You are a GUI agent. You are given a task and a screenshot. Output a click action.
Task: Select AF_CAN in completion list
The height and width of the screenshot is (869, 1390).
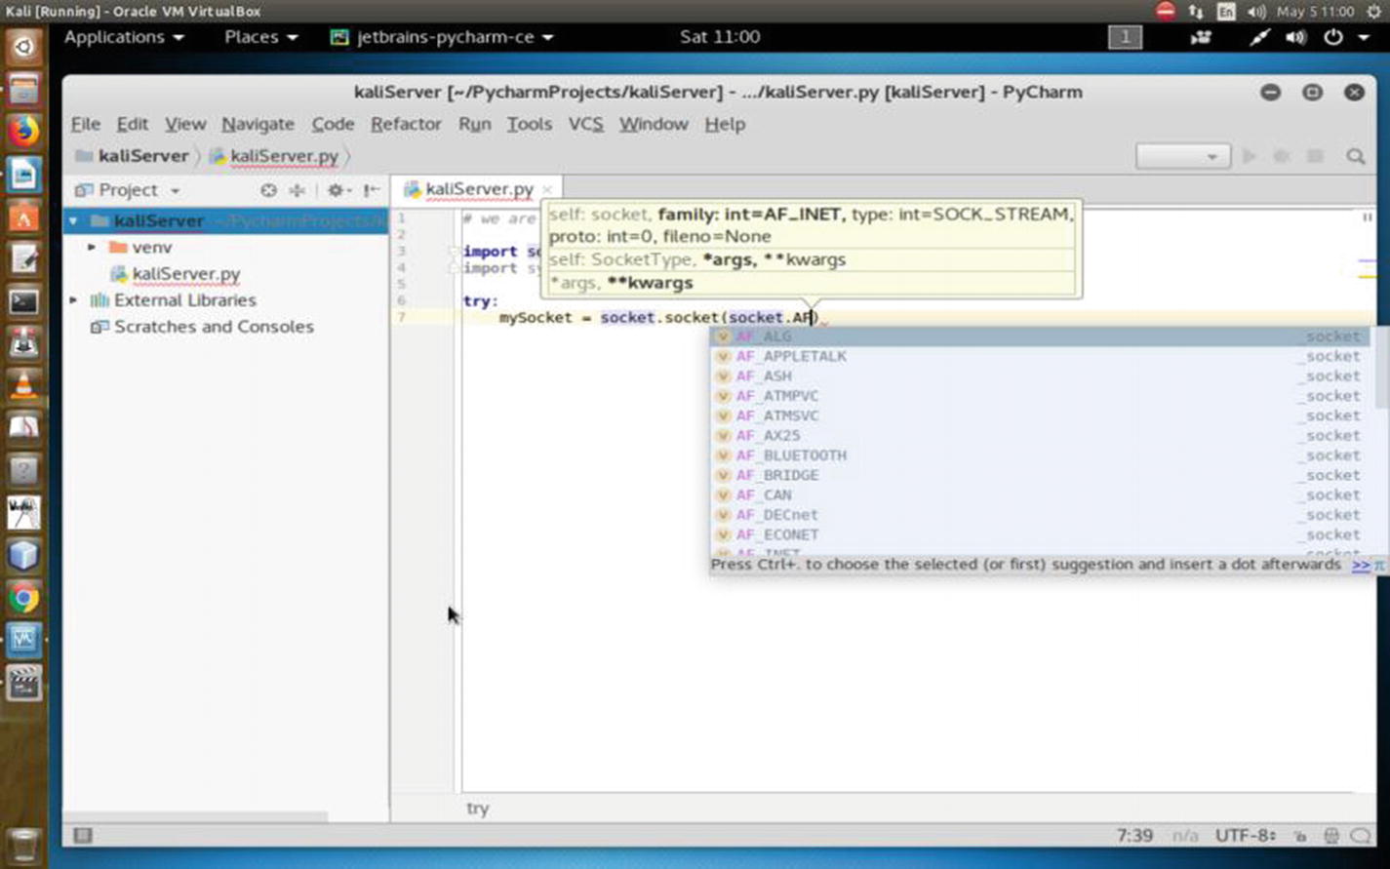point(1040,495)
